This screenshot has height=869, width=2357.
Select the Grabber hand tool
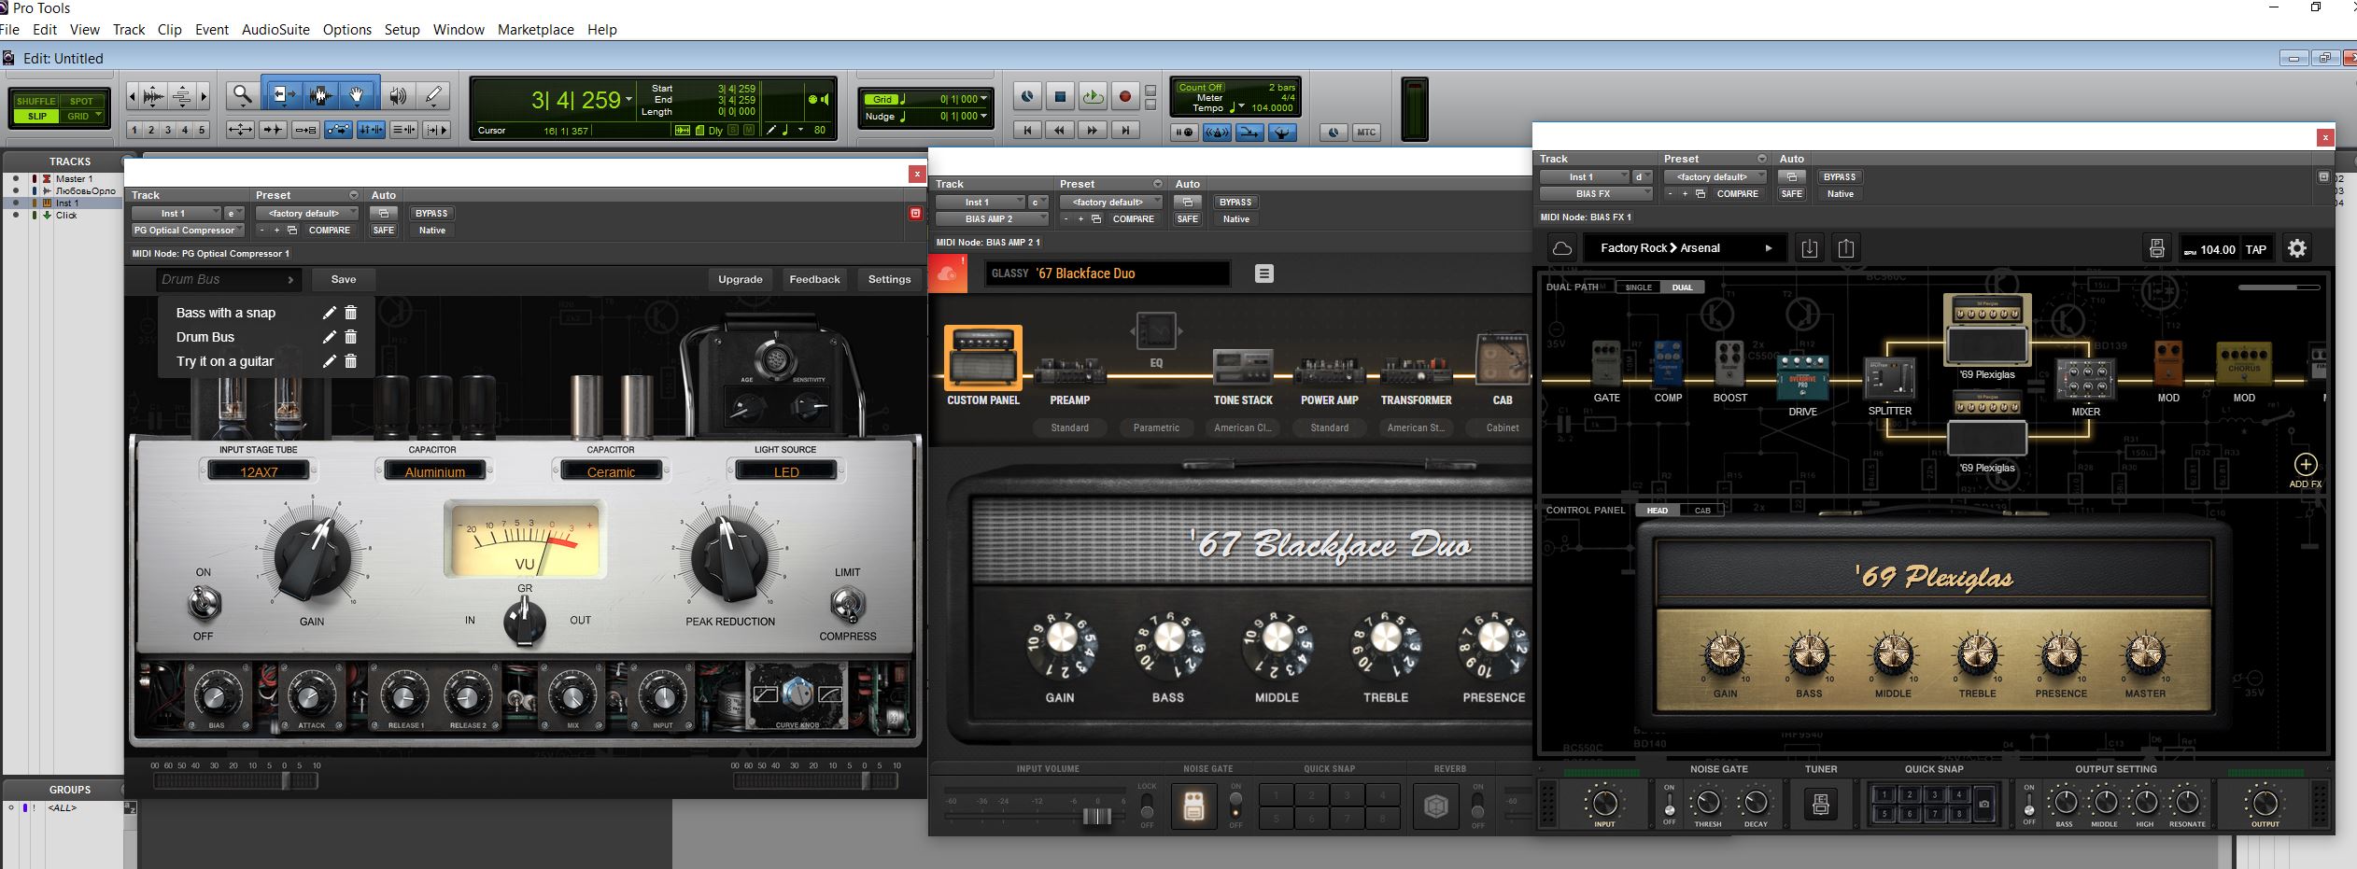point(357,95)
